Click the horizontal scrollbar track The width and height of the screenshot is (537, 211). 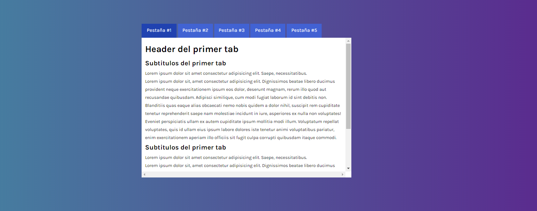coord(243,174)
